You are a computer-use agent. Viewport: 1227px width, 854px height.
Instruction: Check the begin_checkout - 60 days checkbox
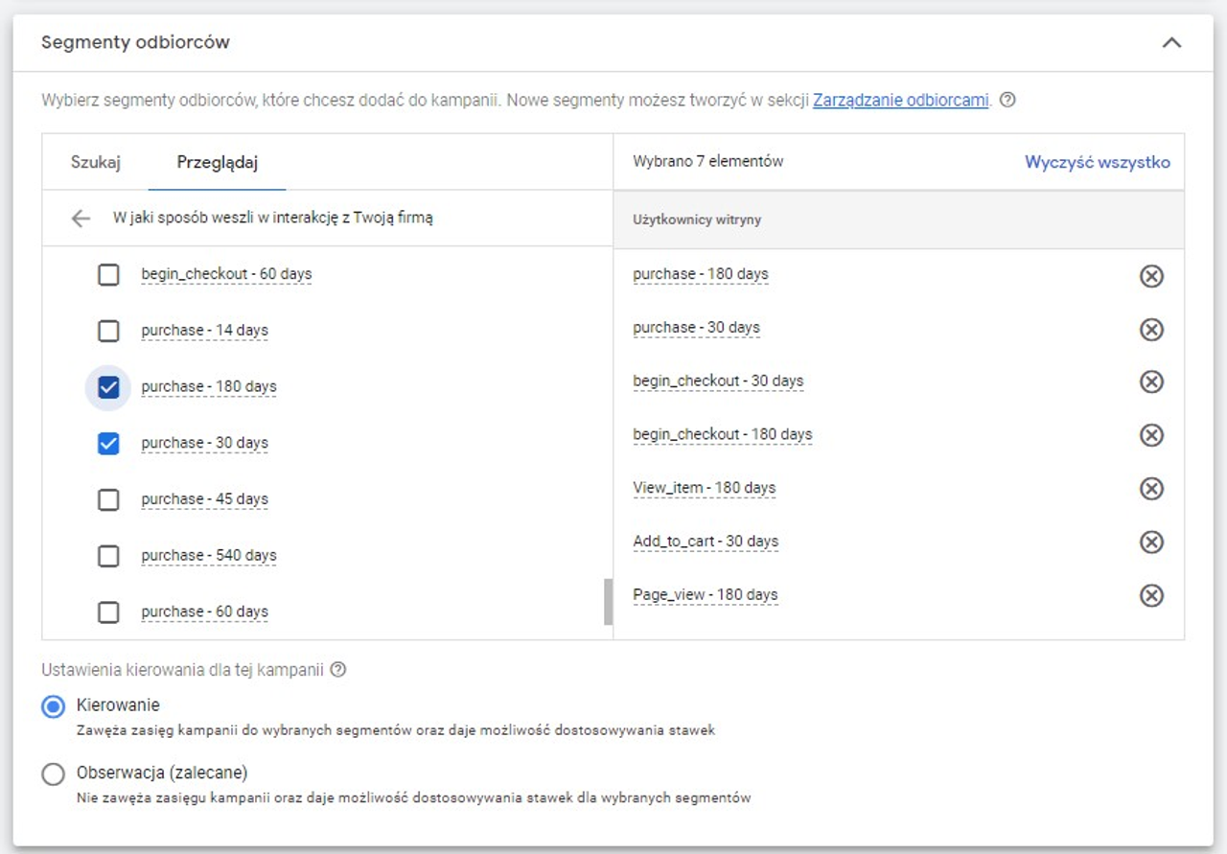click(x=108, y=274)
